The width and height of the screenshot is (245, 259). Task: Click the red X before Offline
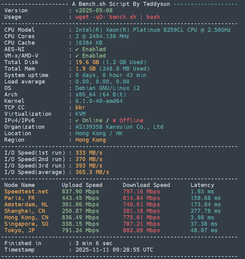(114, 120)
